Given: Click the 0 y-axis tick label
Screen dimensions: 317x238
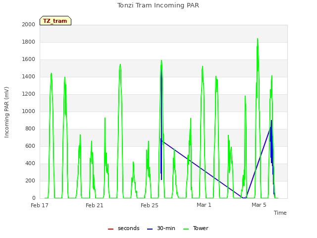Looking at the screenshot, I should tap(34, 198).
